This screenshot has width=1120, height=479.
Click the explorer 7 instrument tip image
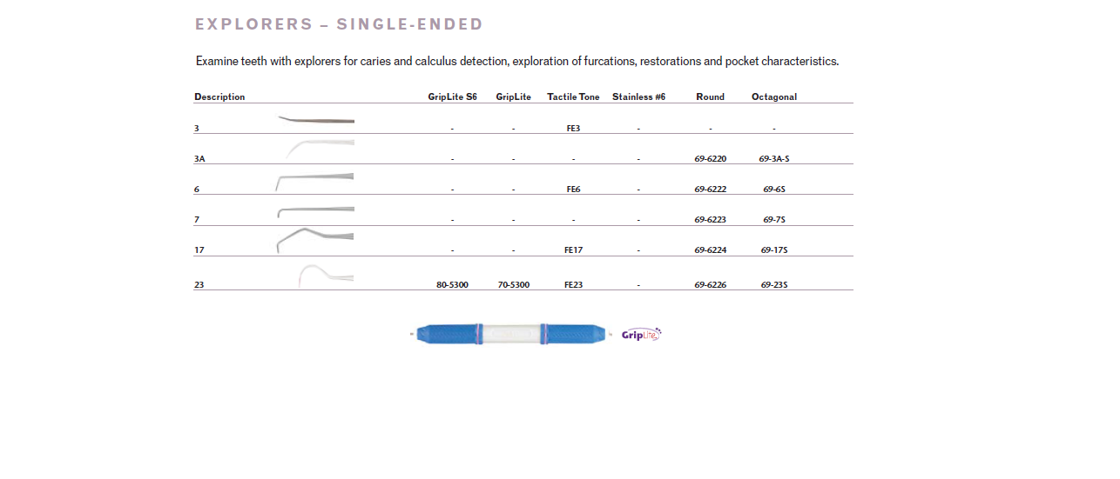(x=315, y=211)
